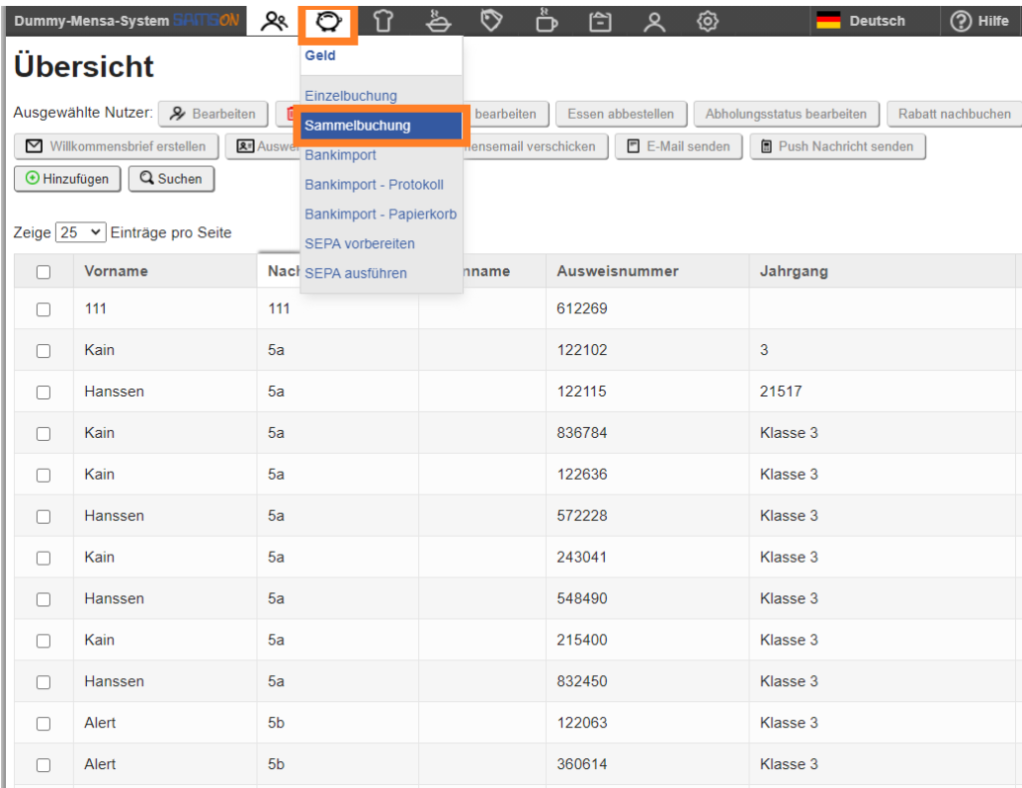Open entries per page dropdown showing 25
This screenshot has height=788, width=1022.
point(81,232)
